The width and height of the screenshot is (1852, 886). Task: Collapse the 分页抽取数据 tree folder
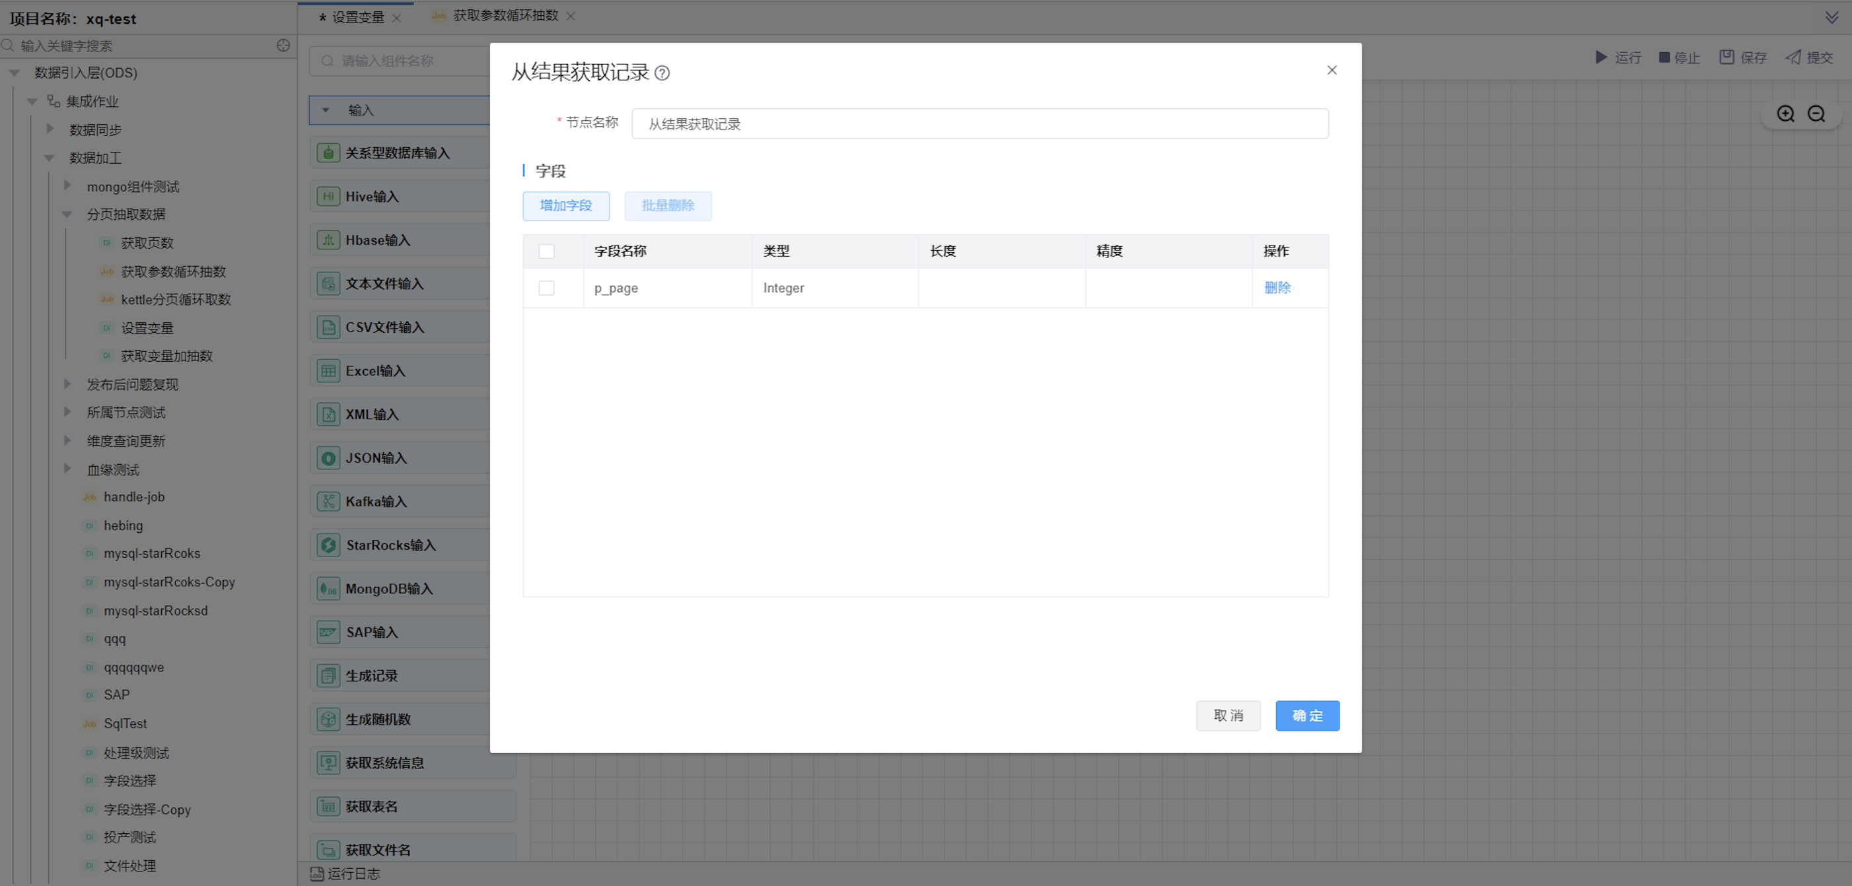(67, 214)
